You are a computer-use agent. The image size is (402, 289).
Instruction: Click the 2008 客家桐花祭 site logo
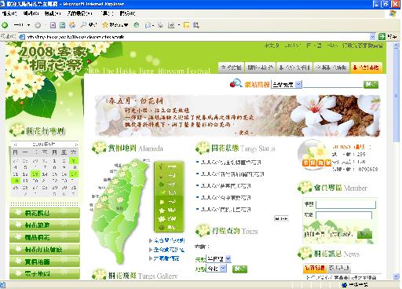coord(53,59)
